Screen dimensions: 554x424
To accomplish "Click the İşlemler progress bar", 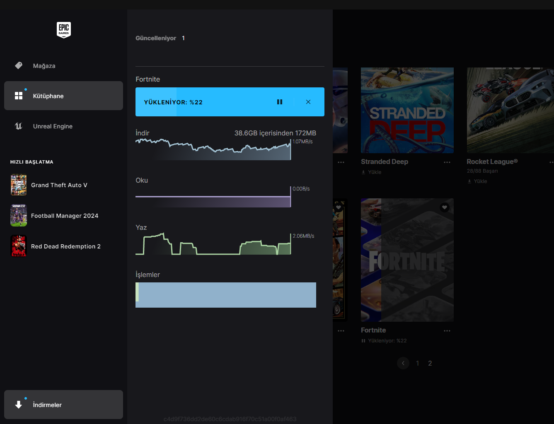I will point(226,295).
